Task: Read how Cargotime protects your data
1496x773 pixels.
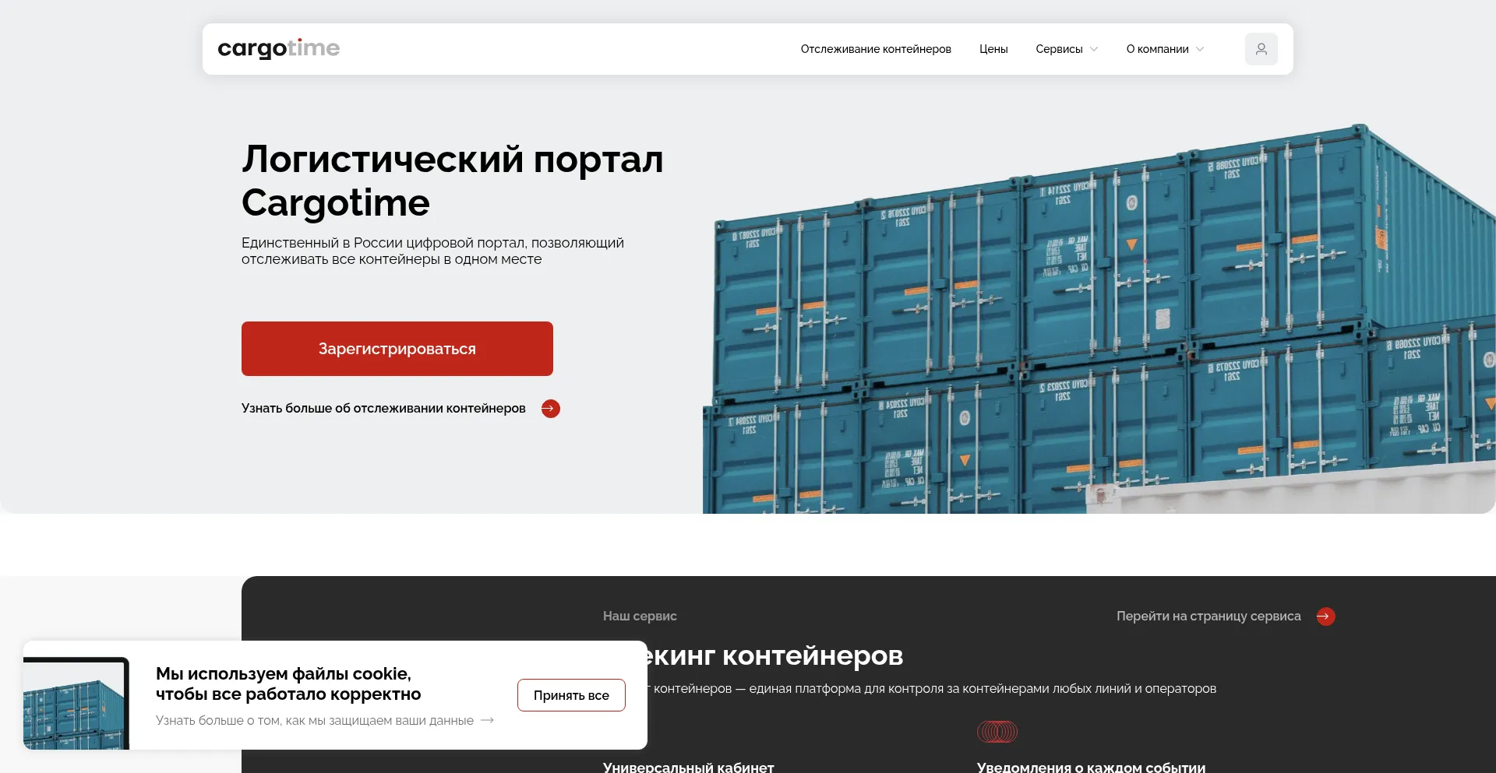Action: pyautogui.click(x=314, y=721)
